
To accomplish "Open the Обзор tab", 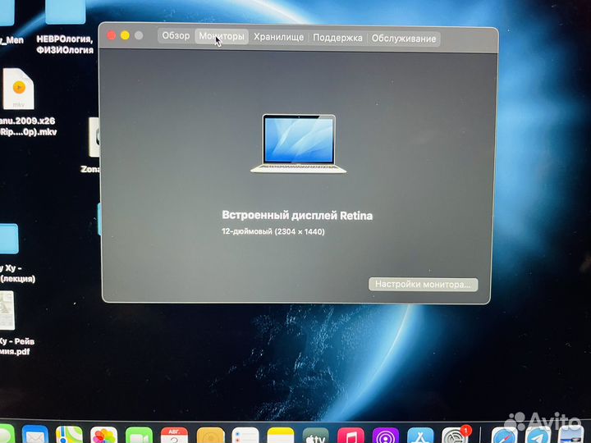I will 176,36.
